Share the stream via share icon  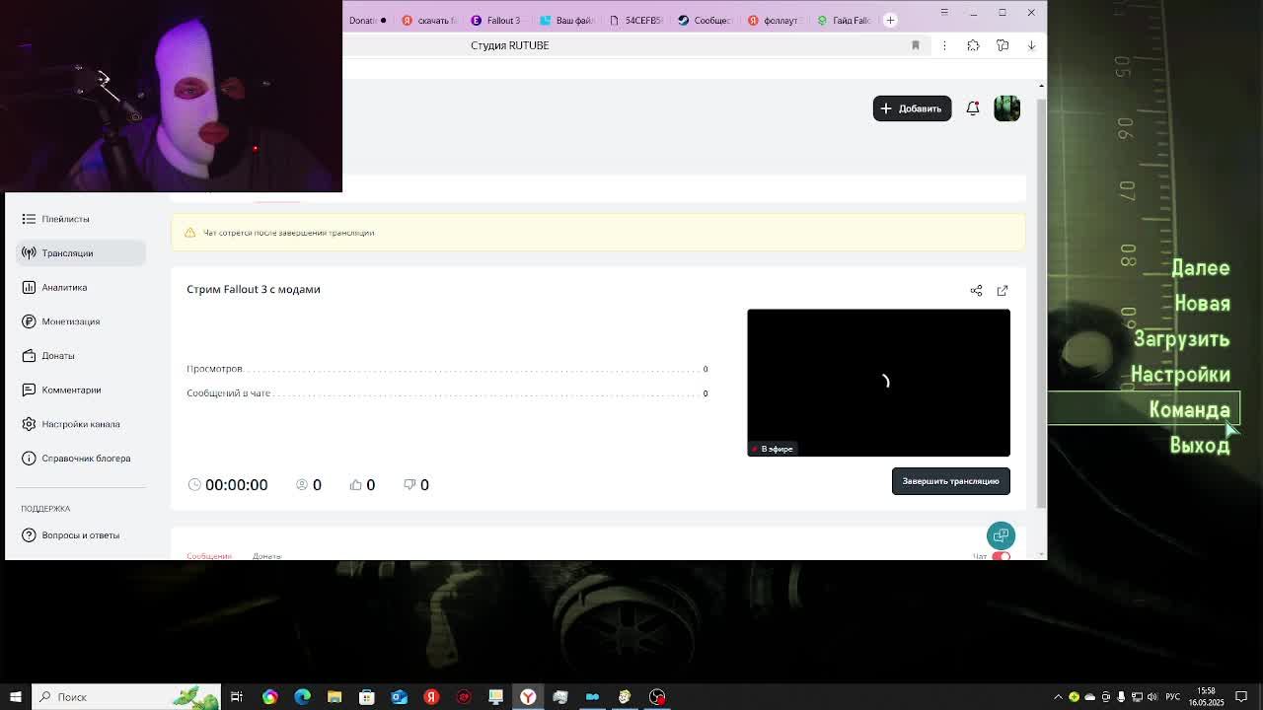pyautogui.click(x=976, y=291)
